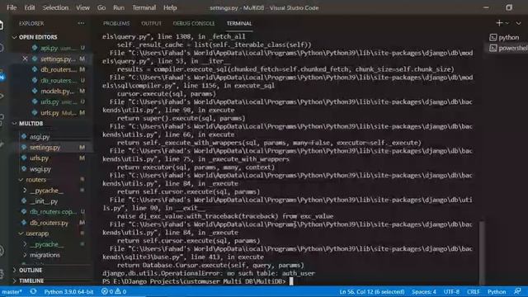Viewport: 528px width, 297px height.
Task: Click the python file icon beside wsgi.py
Action: pyautogui.click(x=24, y=169)
